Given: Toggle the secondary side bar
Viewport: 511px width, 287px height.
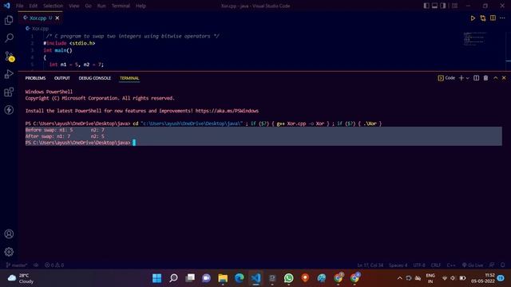Looking at the screenshot, I should click(443, 6).
